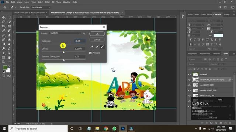
Task: Select the Dodge tool
Action: (3, 48)
